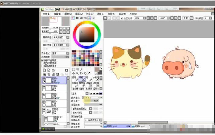Image resolution: width=215 pixels, height=135 pixels.
Task: Select the hand pan tool
Action: click(x=85, y=73)
